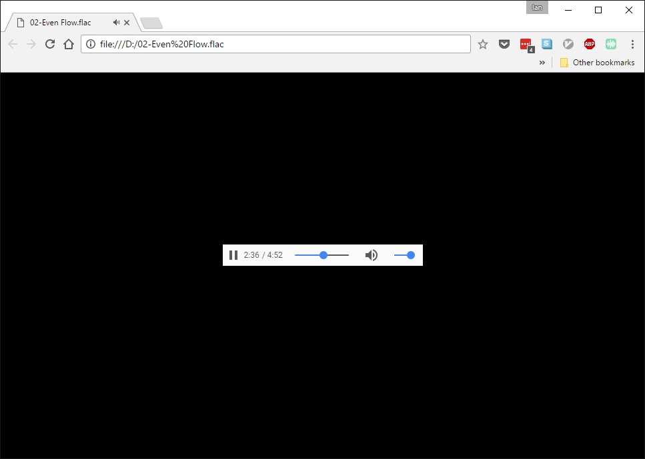Close the 02-Even Flow.flac tab
This screenshot has width=645, height=459.
(127, 23)
